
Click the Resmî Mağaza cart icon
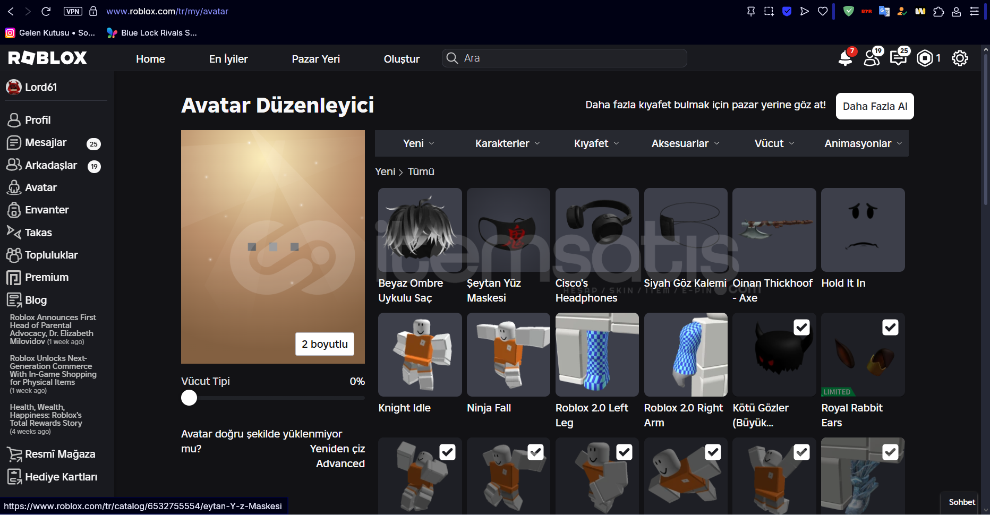(x=14, y=454)
